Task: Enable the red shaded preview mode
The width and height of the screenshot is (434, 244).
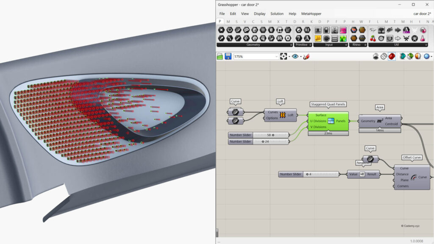Action: click(392, 56)
